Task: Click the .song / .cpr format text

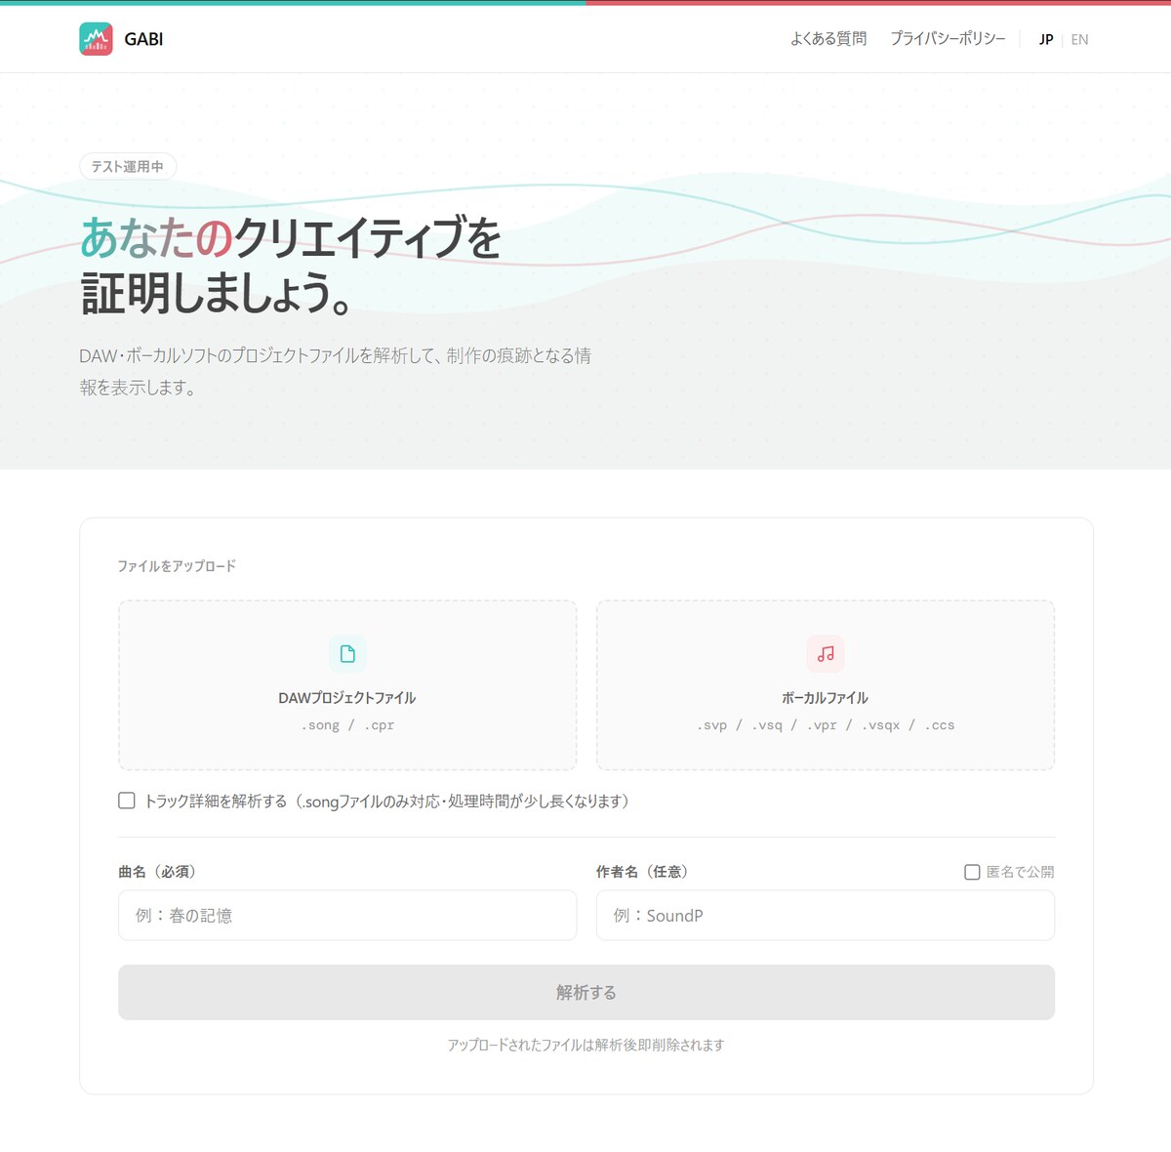Action: 347,725
